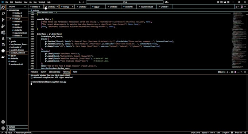The image size is (248, 134).
Task: Close the main.py editor tab
Action: coord(73,7)
